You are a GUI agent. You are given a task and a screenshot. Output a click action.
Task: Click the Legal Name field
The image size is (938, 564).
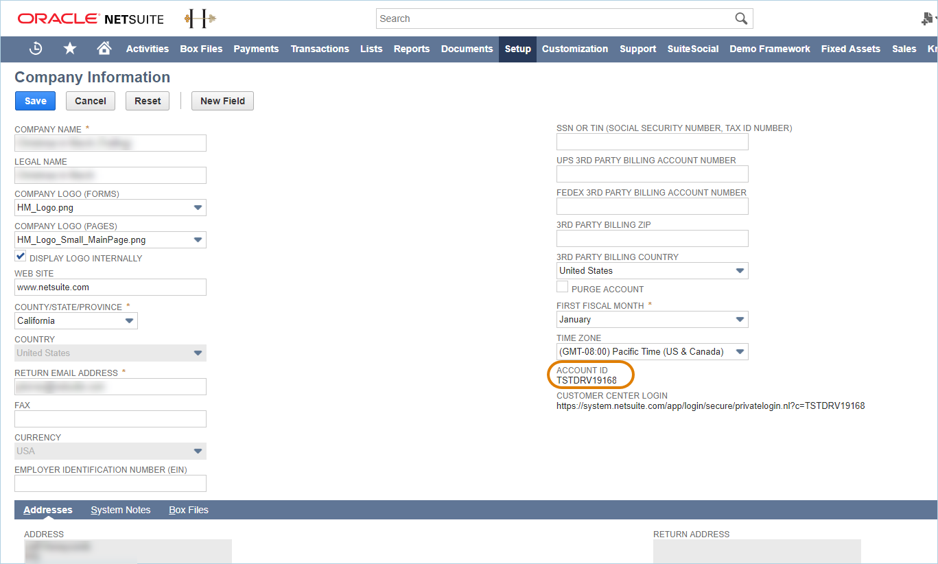pos(110,175)
